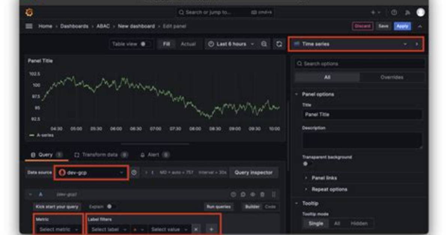
Task: Click the Save button
Action: (383, 26)
